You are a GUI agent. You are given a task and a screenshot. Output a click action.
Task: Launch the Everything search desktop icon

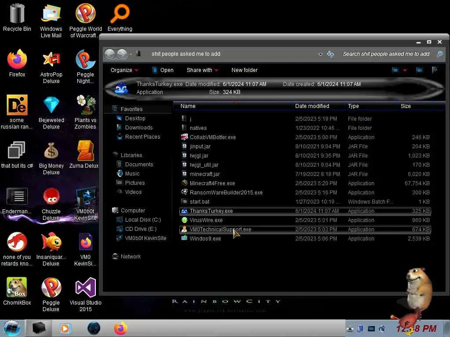coord(120,17)
